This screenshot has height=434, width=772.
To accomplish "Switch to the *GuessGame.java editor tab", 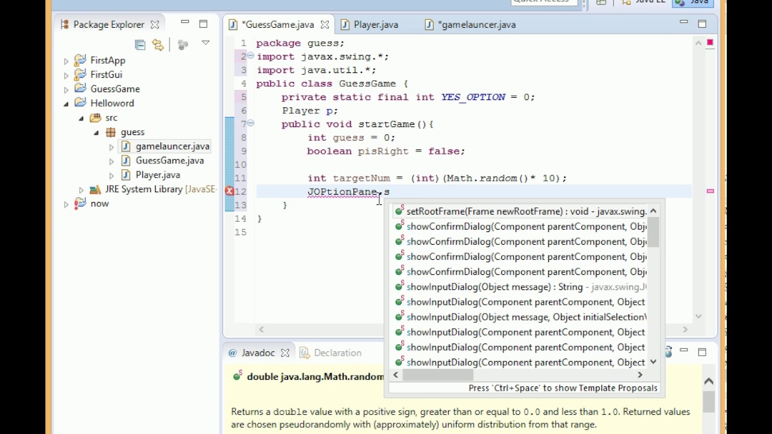I will point(277,25).
